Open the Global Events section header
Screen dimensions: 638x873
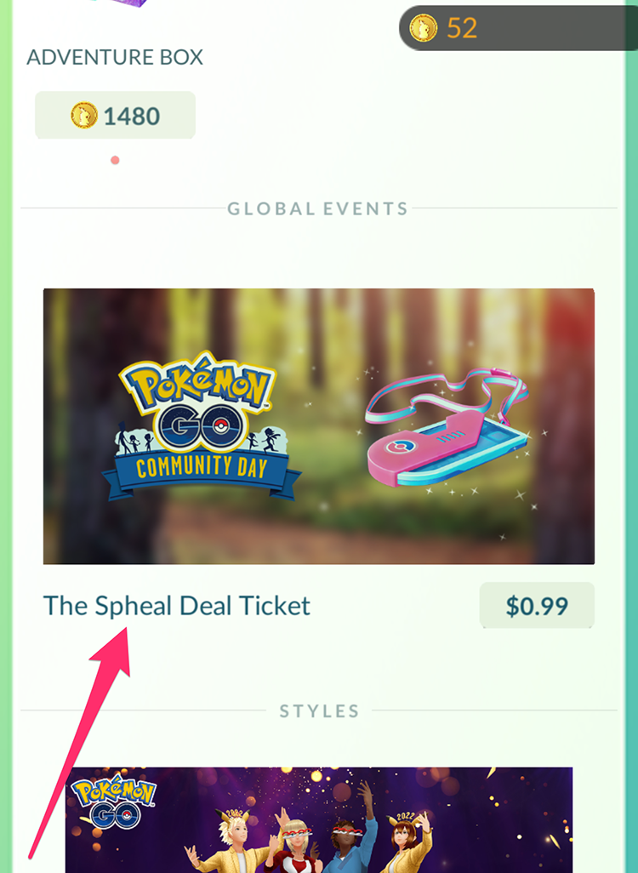tap(318, 208)
